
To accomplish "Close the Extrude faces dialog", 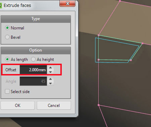I will click(x=67, y=4).
